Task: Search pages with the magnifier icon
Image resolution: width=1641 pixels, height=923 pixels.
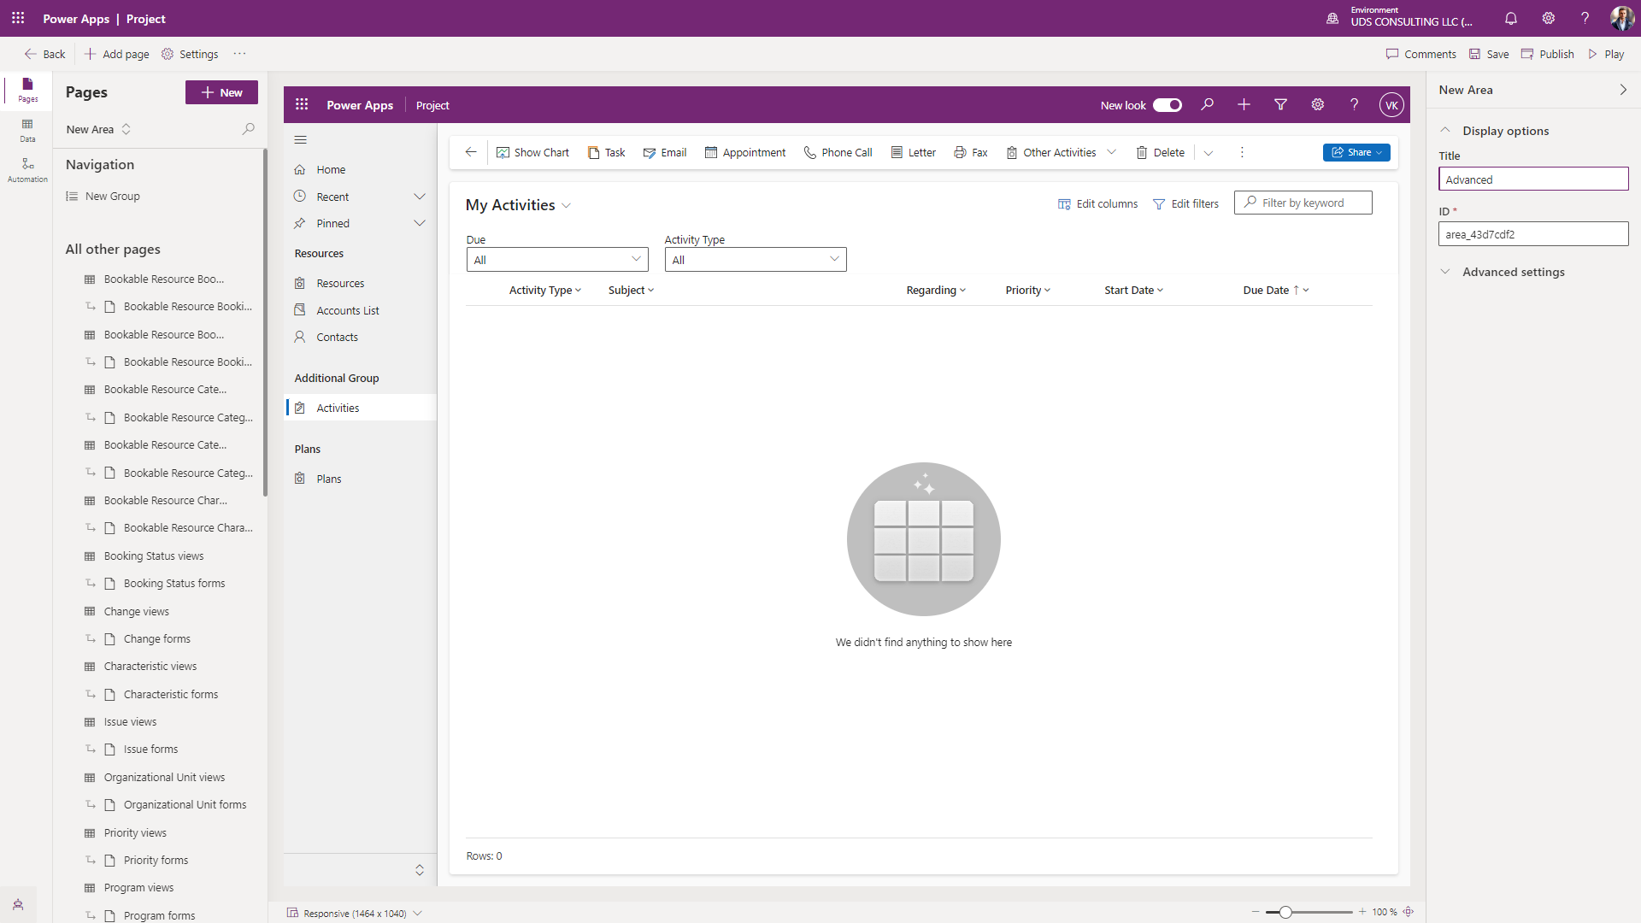Action: (x=248, y=129)
